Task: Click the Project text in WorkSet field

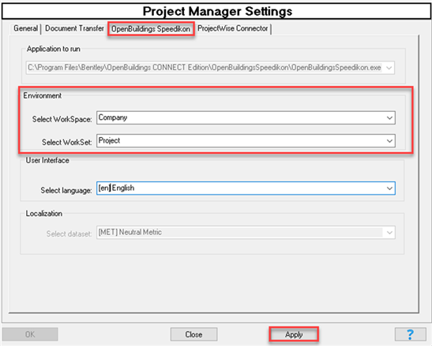Action: coord(109,140)
